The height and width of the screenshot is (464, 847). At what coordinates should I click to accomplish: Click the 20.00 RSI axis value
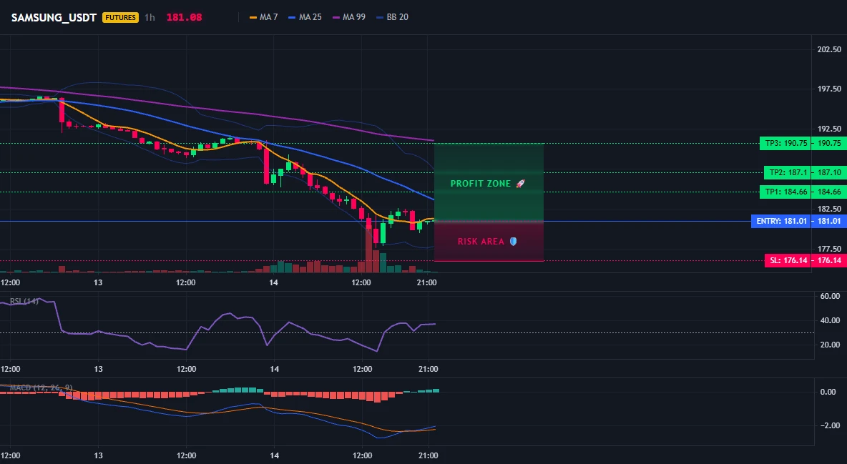coord(830,345)
